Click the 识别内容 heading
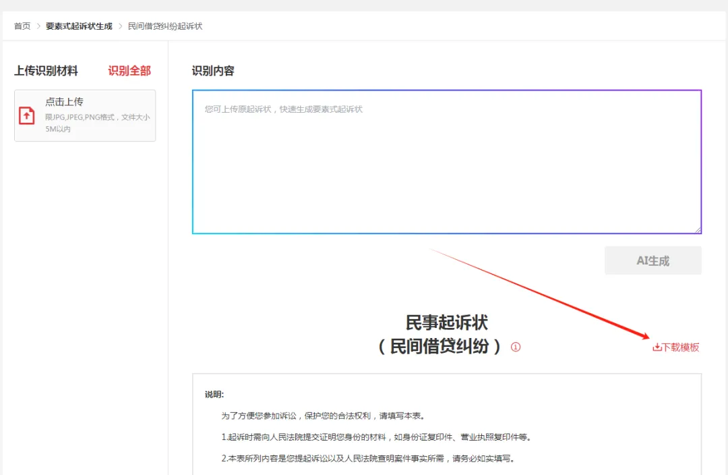 [213, 71]
